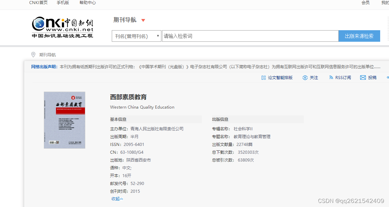
Task: Click 出版文献量 value 22748篇
Action: click(244, 145)
